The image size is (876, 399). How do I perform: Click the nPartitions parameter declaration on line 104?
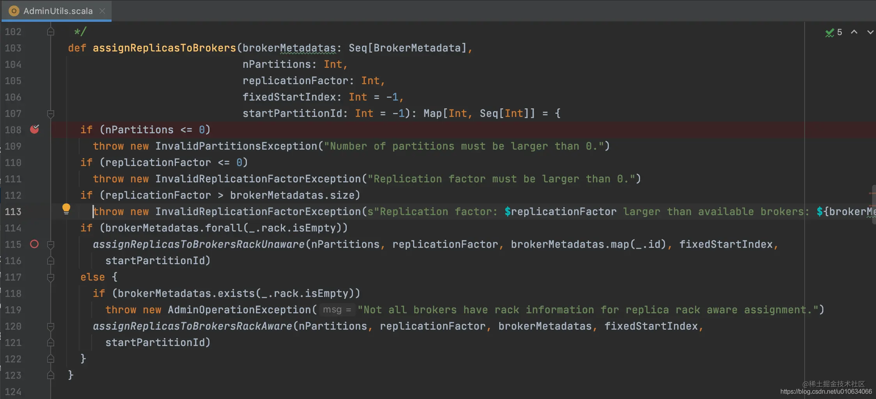pos(277,64)
